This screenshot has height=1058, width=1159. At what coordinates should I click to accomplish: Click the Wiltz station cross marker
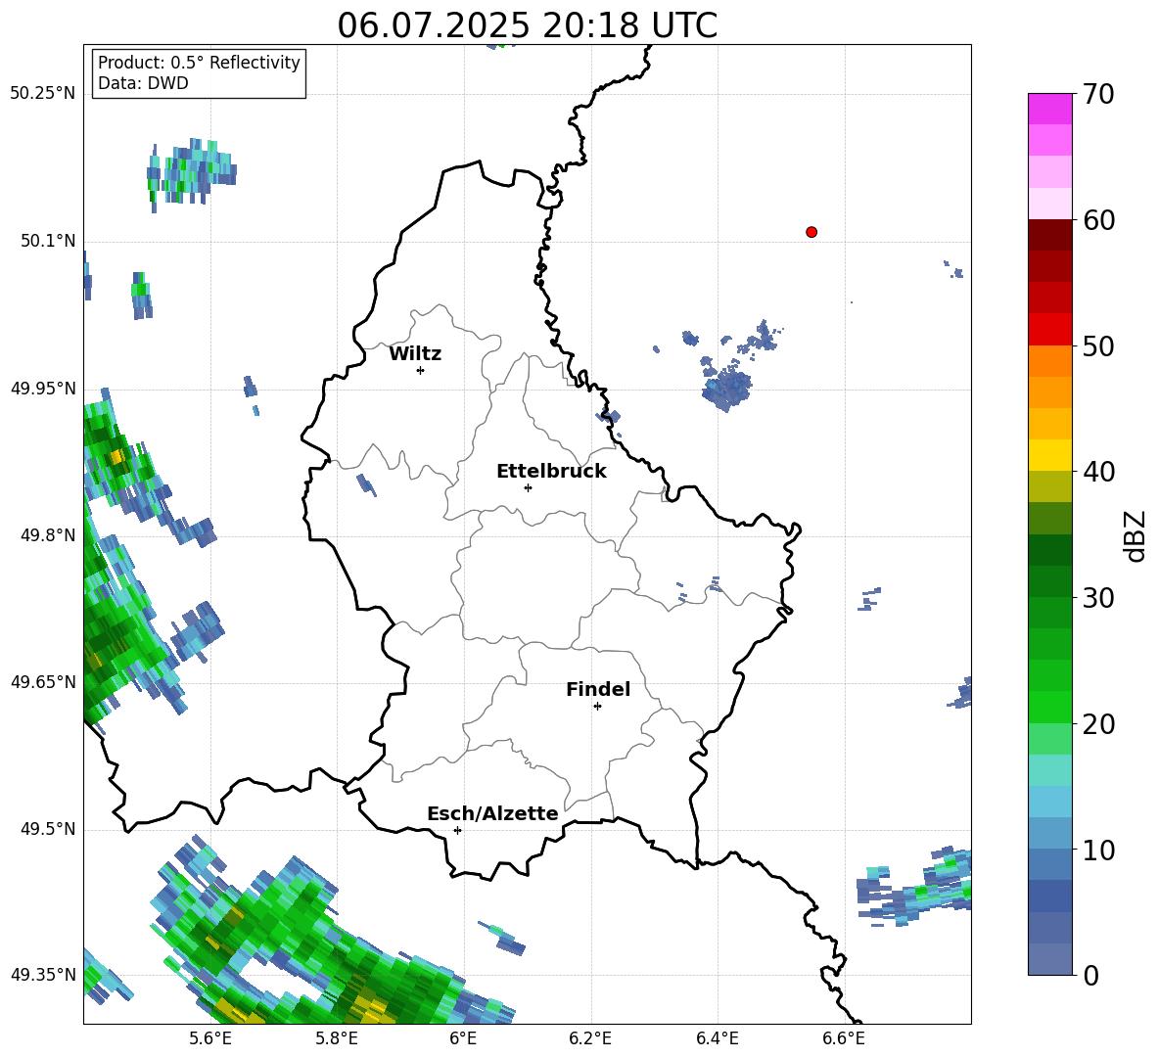click(x=420, y=370)
